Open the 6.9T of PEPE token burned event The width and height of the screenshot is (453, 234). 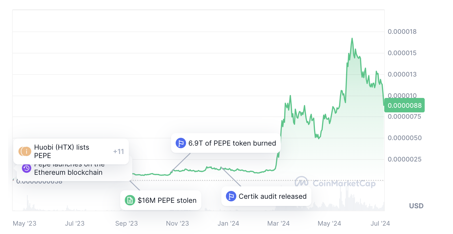tap(226, 143)
